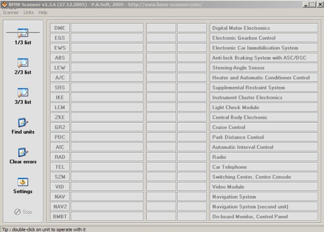
Task: Click Anti-lock Braking System with ASC/DSC
Action: pos(264,58)
